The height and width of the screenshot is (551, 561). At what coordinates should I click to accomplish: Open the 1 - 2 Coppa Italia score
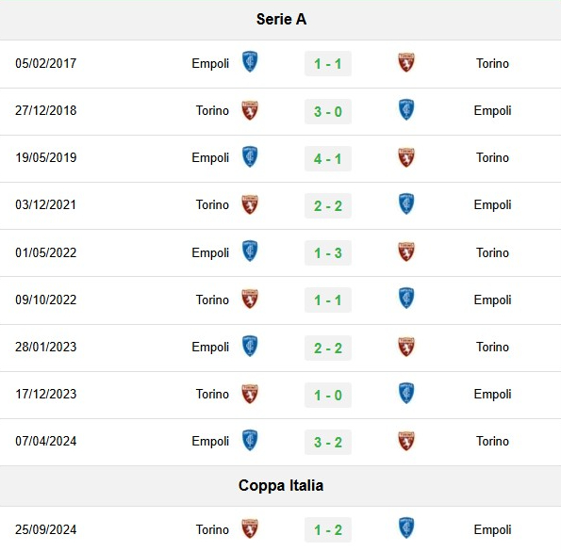[x=328, y=529]
